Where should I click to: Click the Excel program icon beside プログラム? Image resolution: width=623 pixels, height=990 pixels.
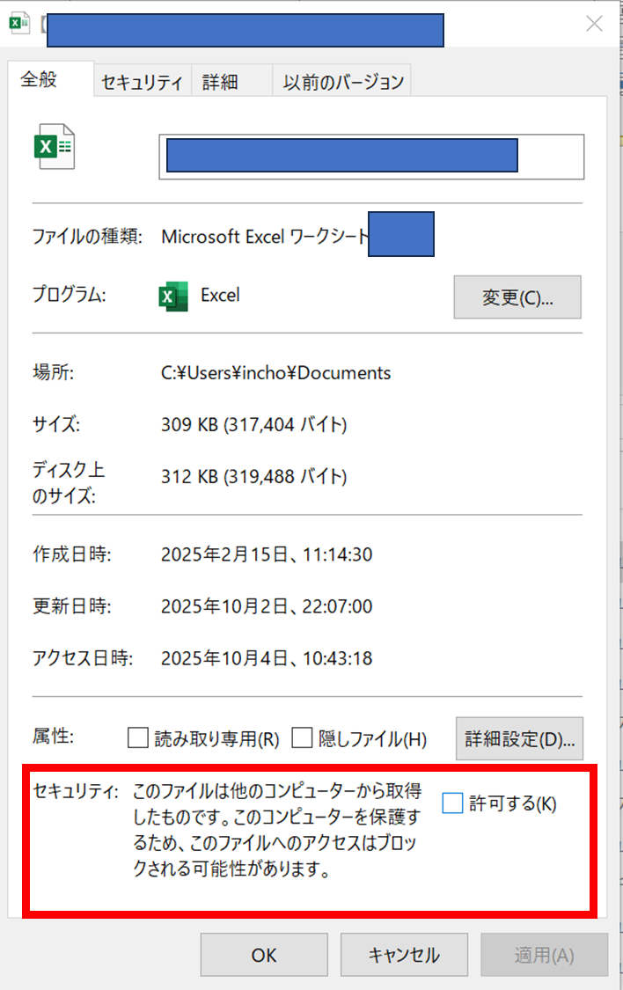173,297
